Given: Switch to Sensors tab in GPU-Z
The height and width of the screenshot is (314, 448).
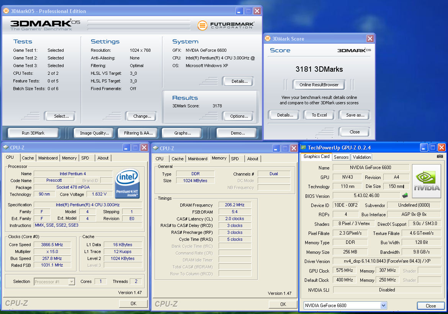Looking at the screenshot, I should click(341, 157).
